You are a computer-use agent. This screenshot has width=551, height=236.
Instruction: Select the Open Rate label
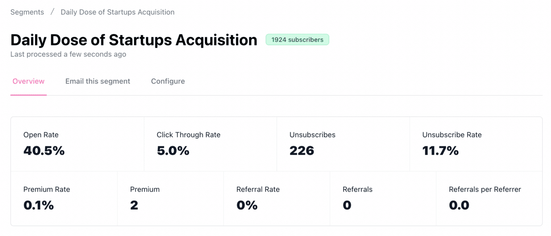tap(41, 135)
